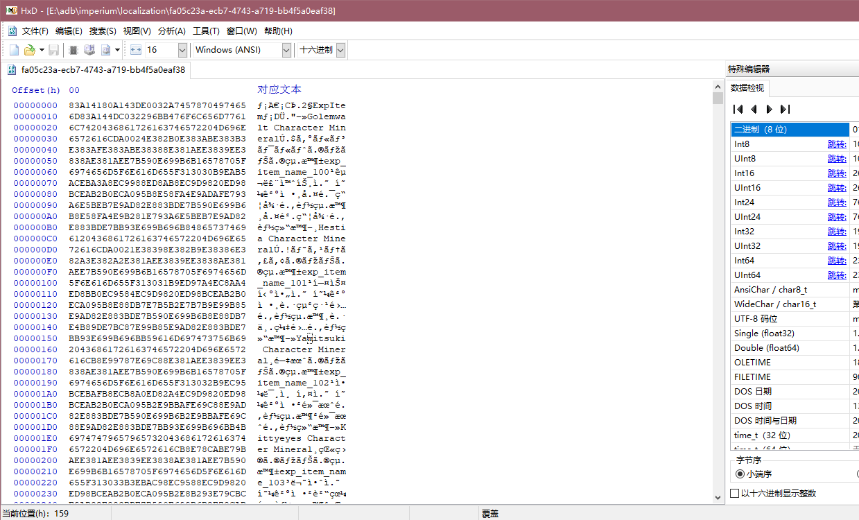Open the 帮助(H) menu
859x520 pixels.
click(x=278, y=31)
